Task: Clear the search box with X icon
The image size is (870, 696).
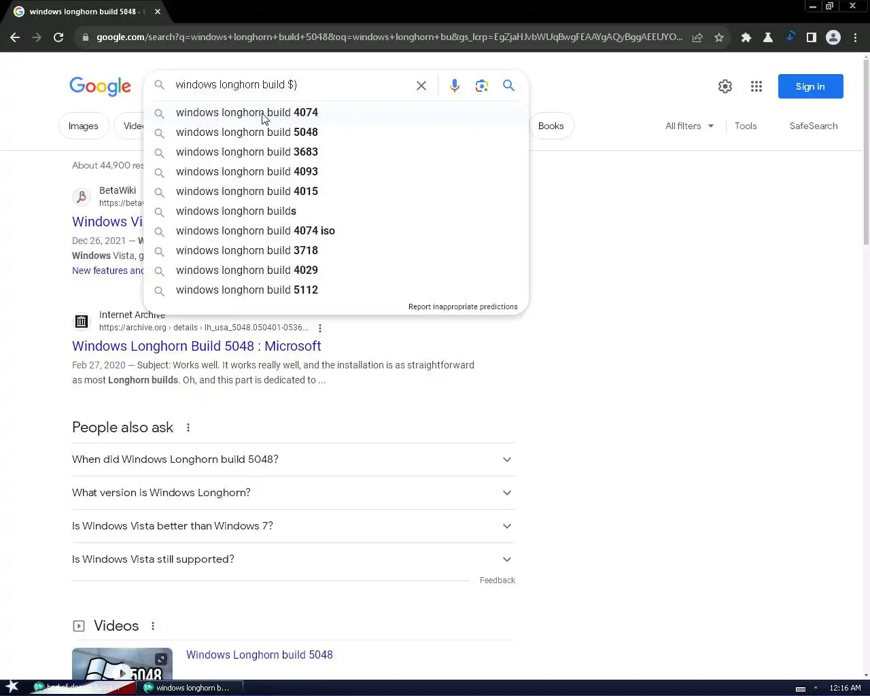Action: tap(421, 86)
